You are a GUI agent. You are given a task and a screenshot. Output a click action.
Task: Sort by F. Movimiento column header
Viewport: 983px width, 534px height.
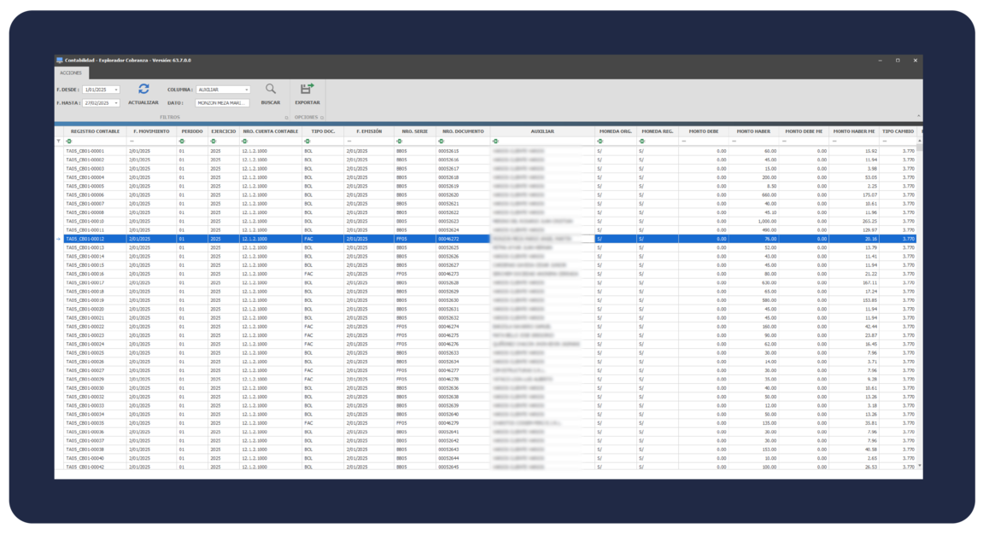point(151,131)
